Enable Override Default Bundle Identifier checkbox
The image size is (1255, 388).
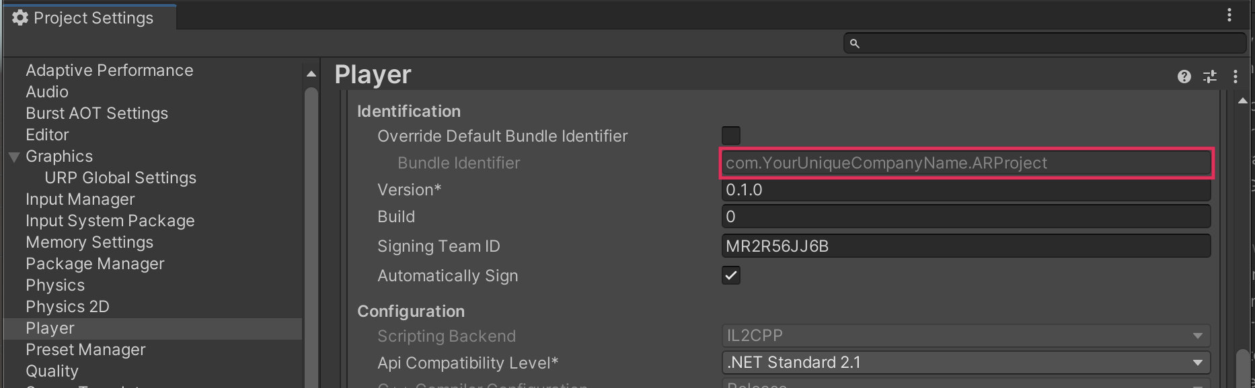[730, 136]
